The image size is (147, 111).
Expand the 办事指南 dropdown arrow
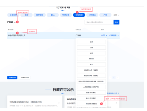point(118,35)
